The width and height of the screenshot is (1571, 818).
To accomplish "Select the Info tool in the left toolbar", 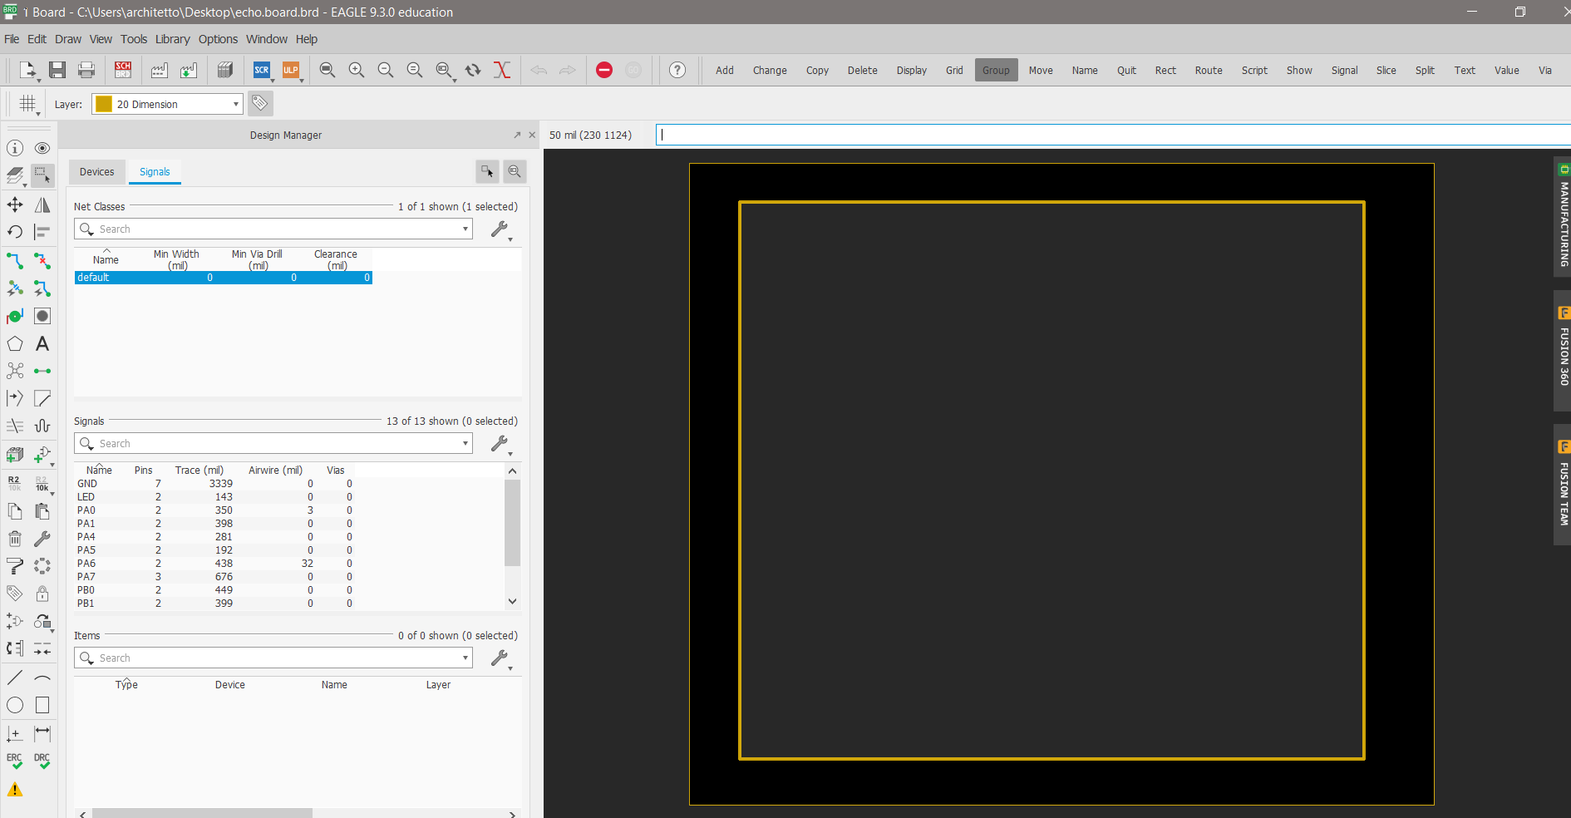I will [15, 148].
